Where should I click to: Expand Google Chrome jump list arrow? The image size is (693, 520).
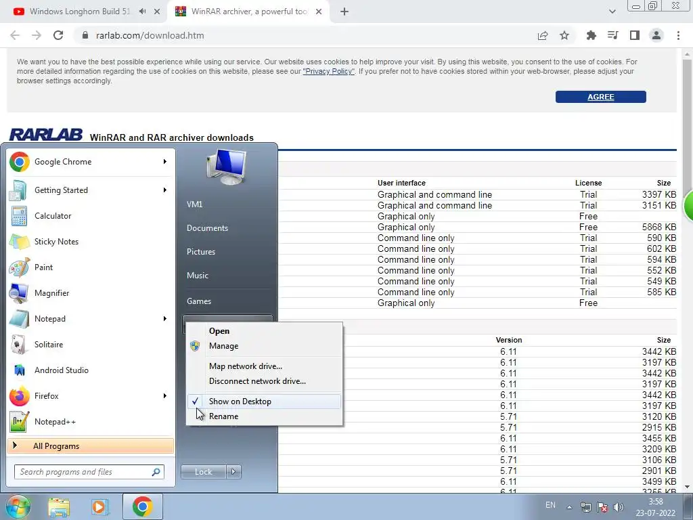coord(165,162)
